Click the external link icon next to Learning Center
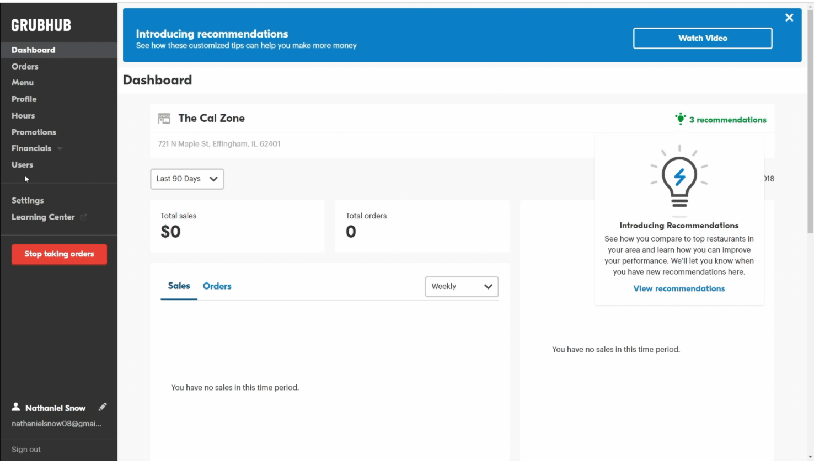Viewport: 814px width, 465px height. 83,217
